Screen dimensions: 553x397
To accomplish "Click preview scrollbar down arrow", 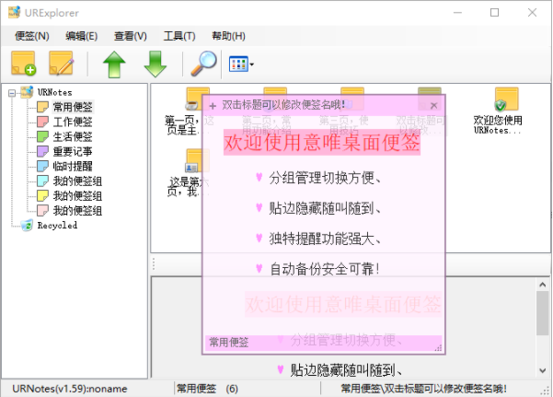I will (543, 370).
